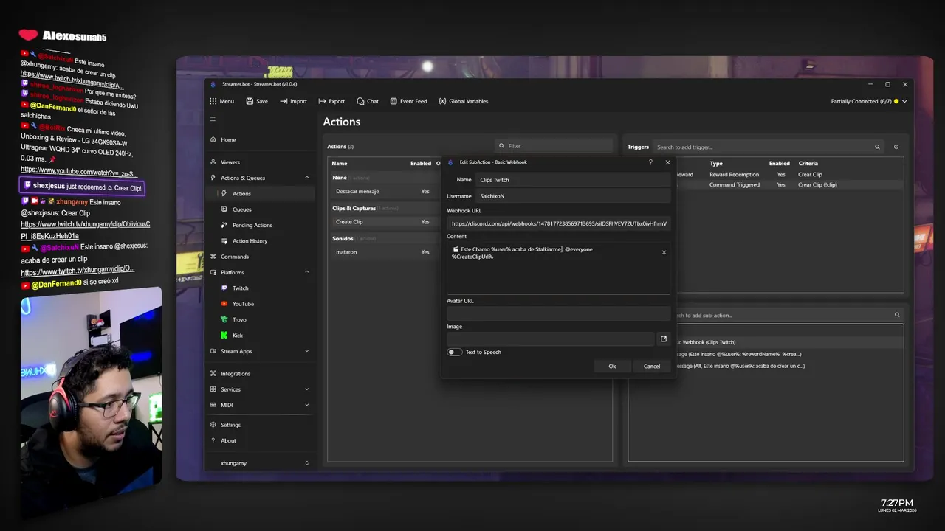This screenshot has width=945, height=531.
Task: Open the Menu grid icon in toolbar
Action: pos(213,101)
